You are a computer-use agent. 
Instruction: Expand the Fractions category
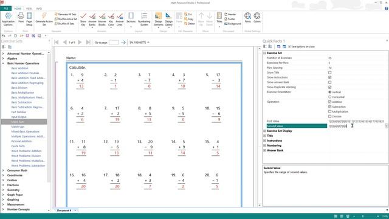coord(3,185)
